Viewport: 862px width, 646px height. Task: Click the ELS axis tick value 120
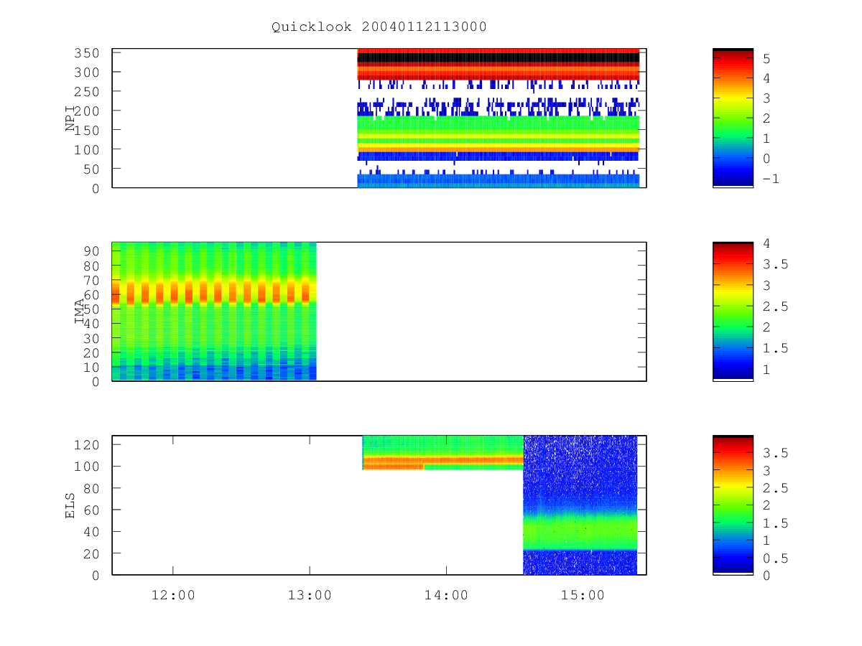pos(88,444)
